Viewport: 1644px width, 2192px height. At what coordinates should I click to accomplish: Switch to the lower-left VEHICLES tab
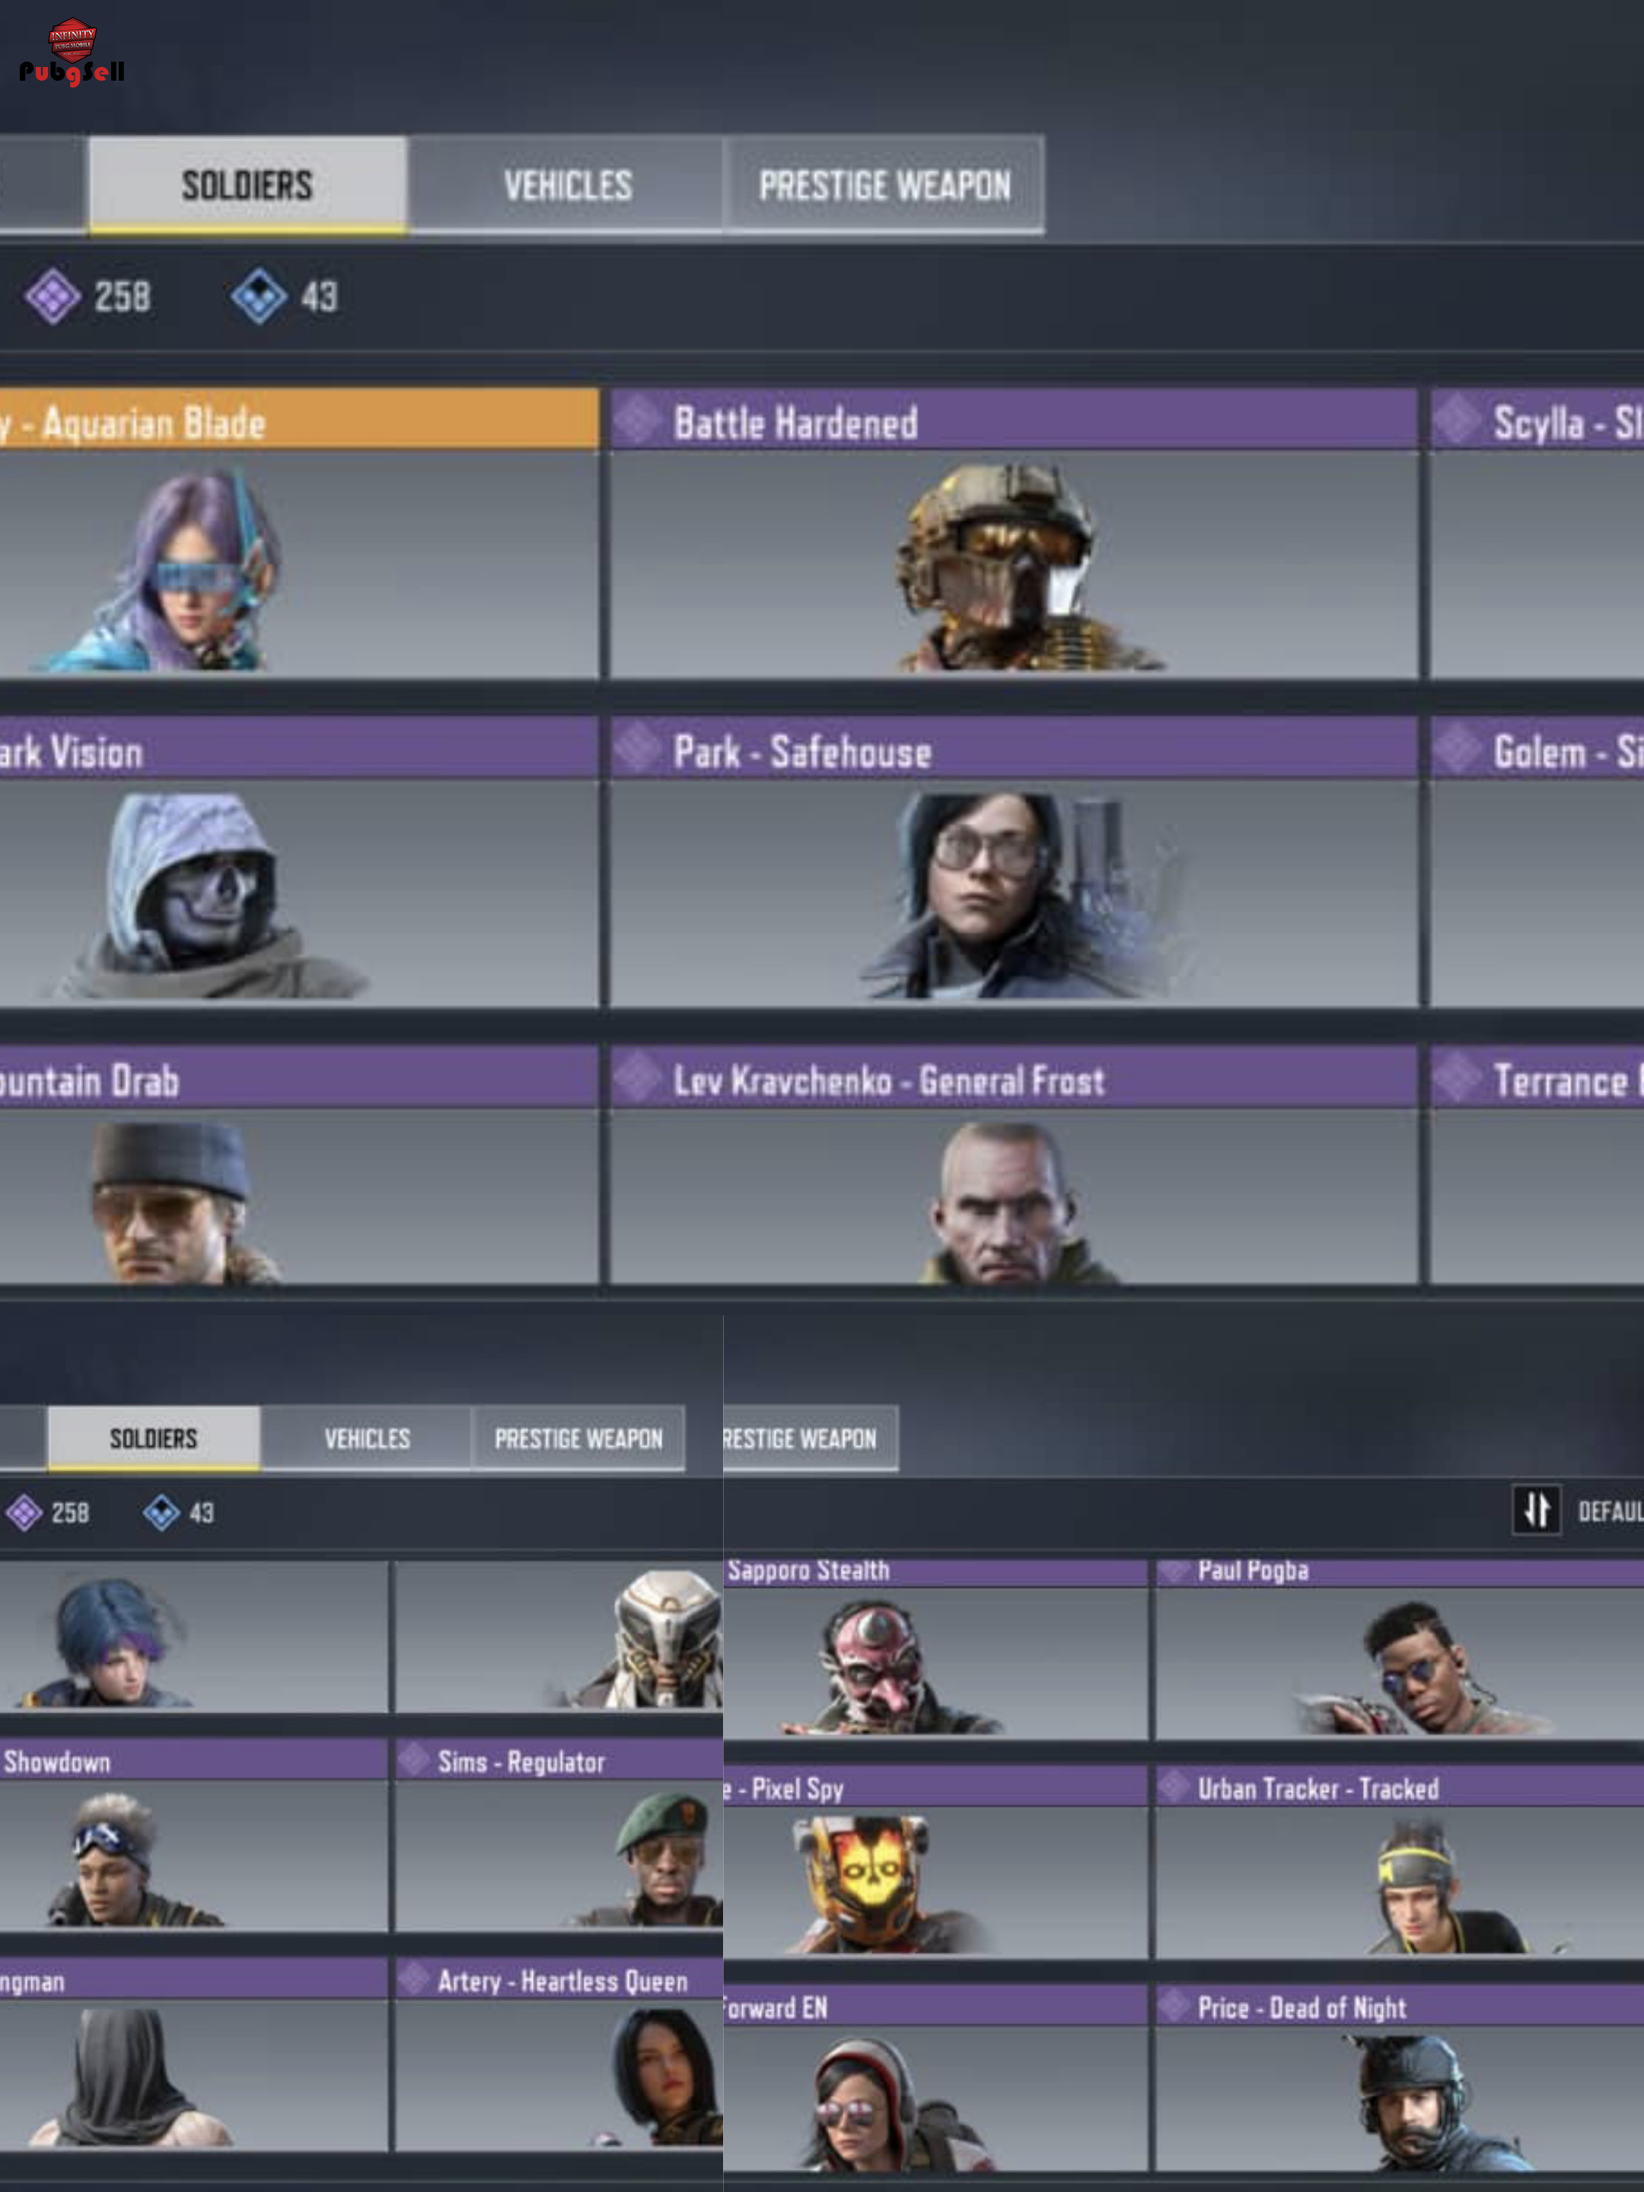click(x=367, y=1438)
